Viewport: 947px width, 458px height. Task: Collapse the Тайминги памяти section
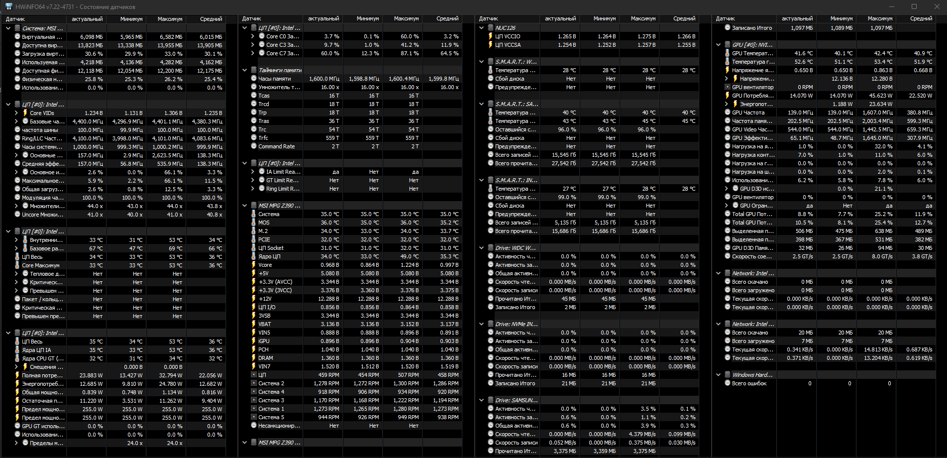click(x=245, y=70)
